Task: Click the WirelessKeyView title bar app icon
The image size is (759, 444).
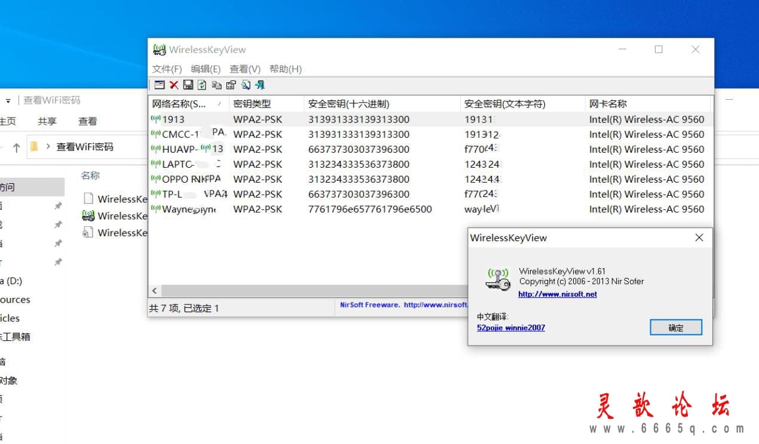Action: tap(159, 50)
